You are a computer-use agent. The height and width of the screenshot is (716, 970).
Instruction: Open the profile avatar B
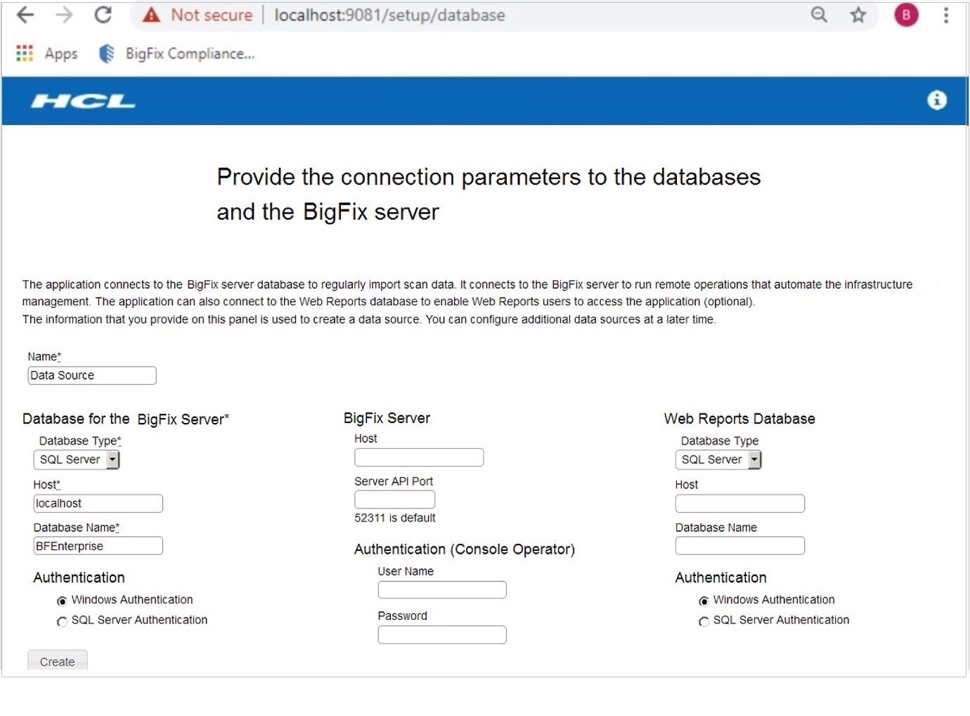pos(906,15)
